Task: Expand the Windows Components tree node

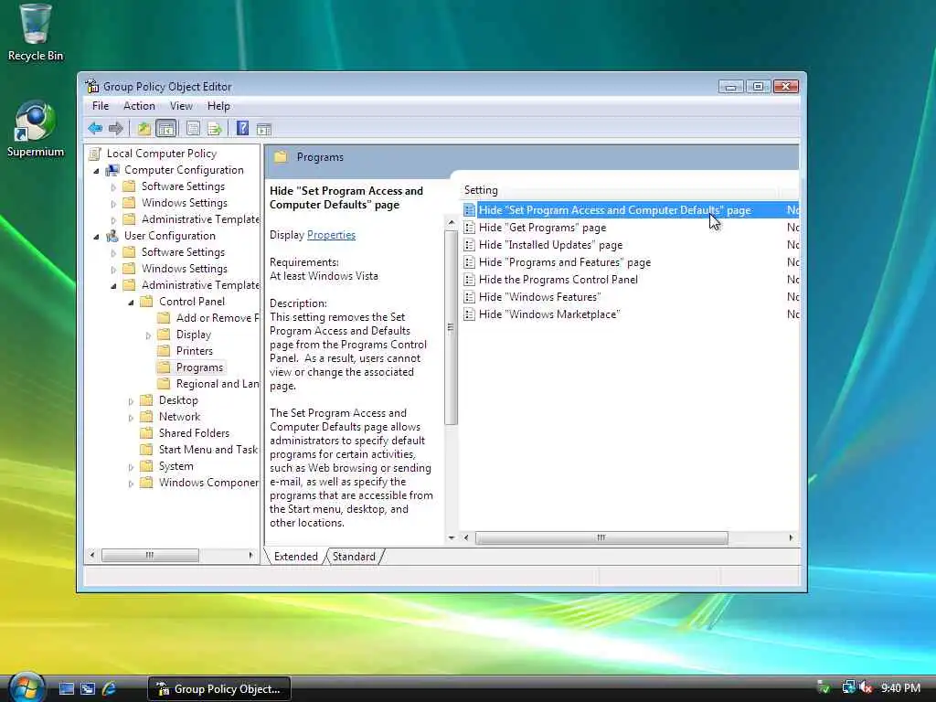Action: (131, 484)
